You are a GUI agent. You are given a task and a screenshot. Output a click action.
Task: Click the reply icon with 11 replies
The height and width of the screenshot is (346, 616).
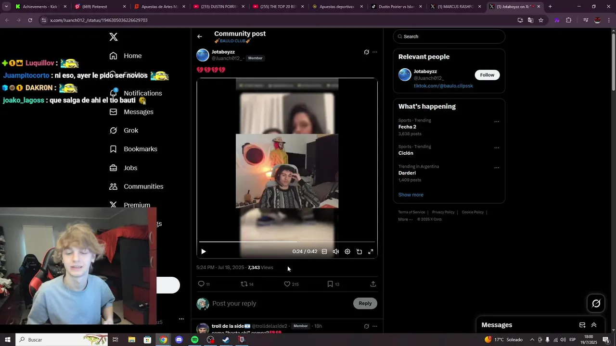204,284
